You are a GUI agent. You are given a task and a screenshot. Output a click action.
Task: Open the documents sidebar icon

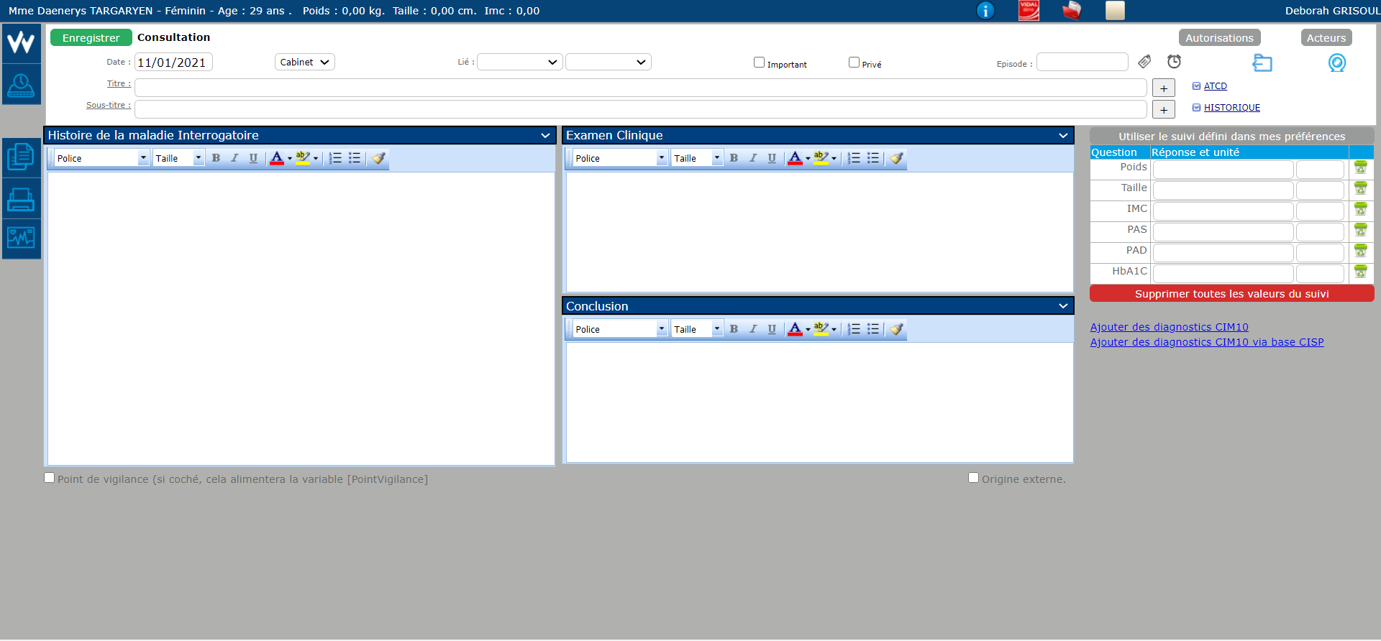tap(21, 157)
